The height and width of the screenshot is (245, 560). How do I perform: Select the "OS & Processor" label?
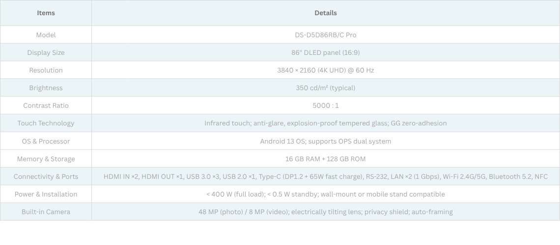46,141
